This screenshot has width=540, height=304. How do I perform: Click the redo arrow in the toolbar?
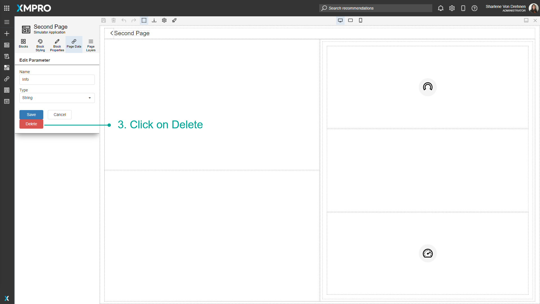pyautogui.click(x=134, y=20)
